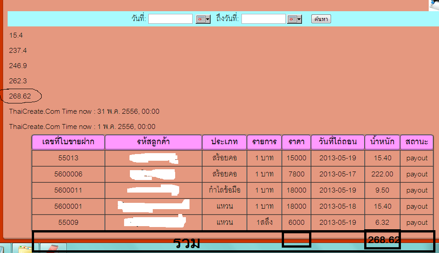Open the calendar picker next to ถึงวันที่ field
The height and width of the screenshot is (253, 439).
tap(295, 19)
